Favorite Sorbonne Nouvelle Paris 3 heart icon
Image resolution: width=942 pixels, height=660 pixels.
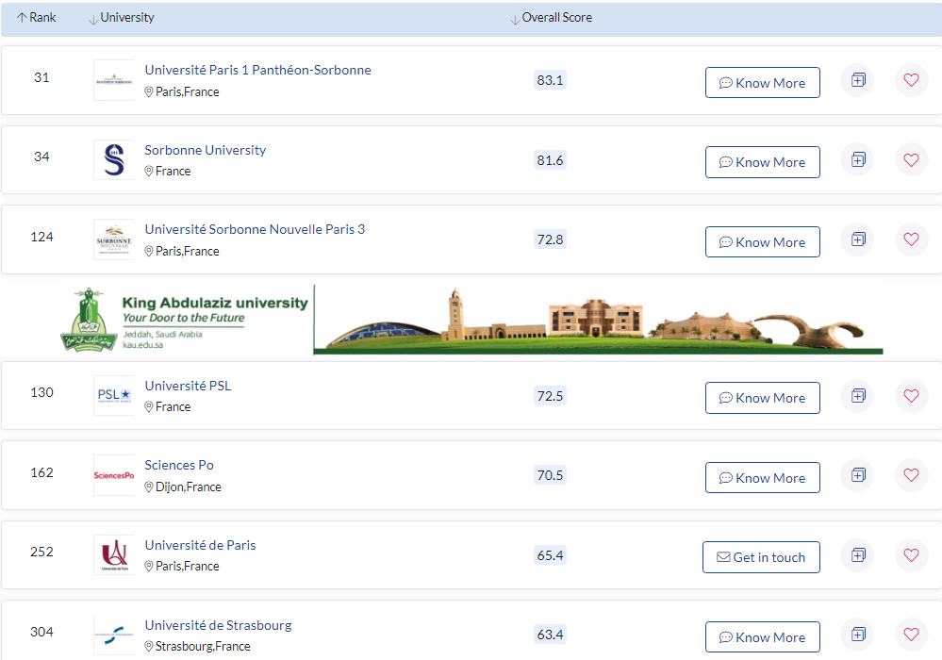pos(912,239)
